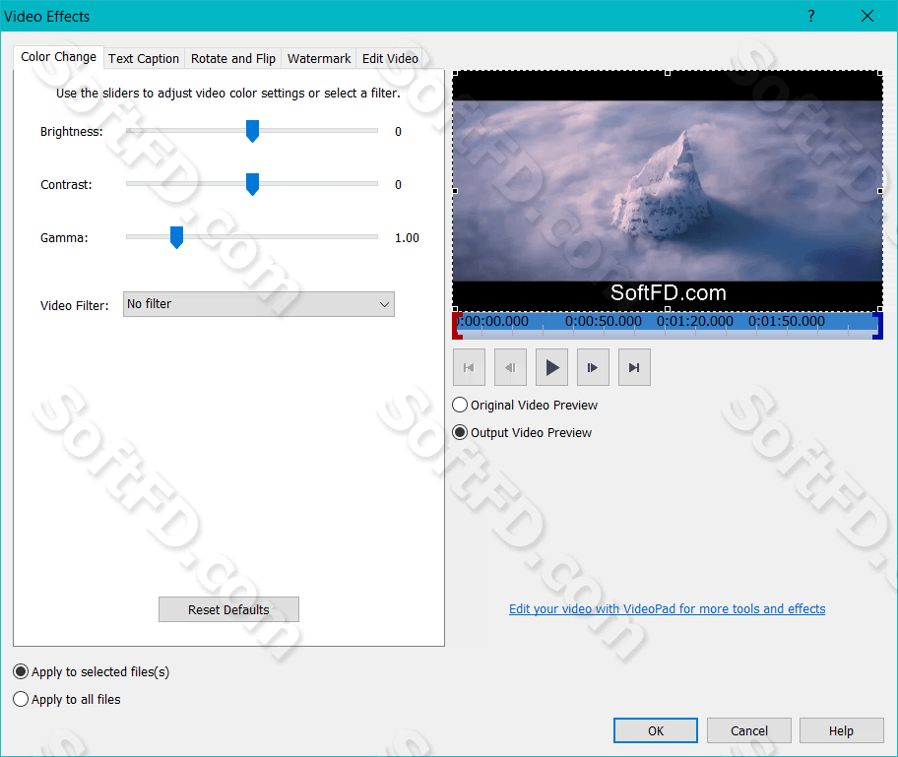This screenshot has width=898, height=757.
Task: Click the Cancel button
Action: [x=749, y=730]
